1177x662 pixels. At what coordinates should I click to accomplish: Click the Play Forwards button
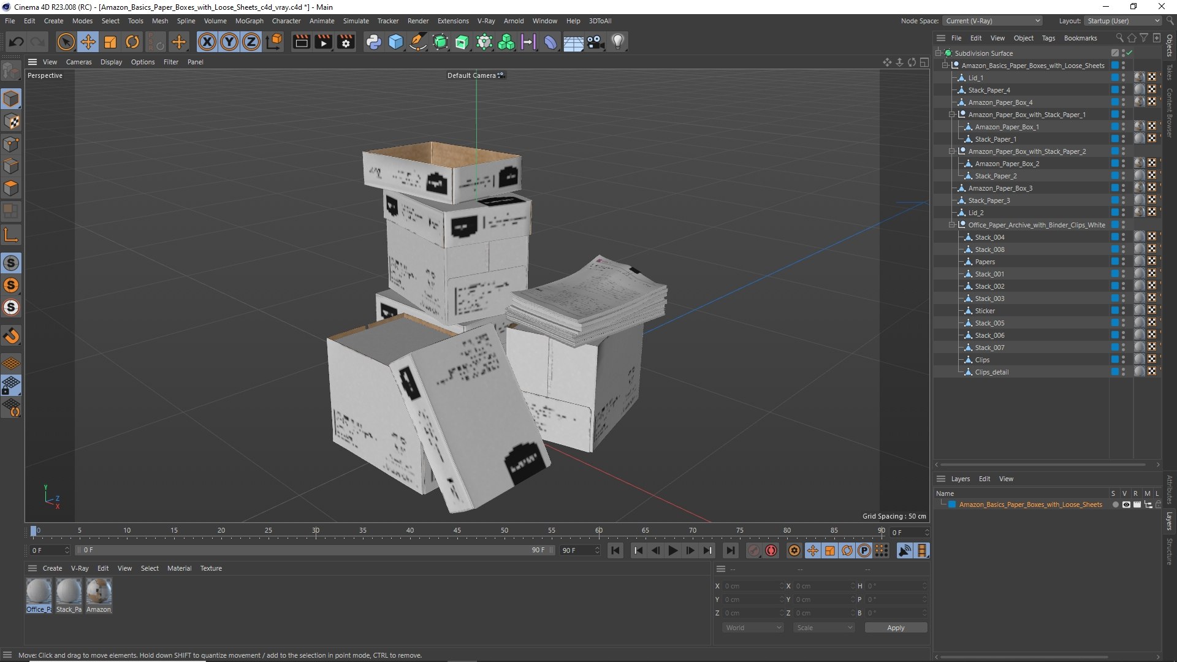click(x=672, y=550)
